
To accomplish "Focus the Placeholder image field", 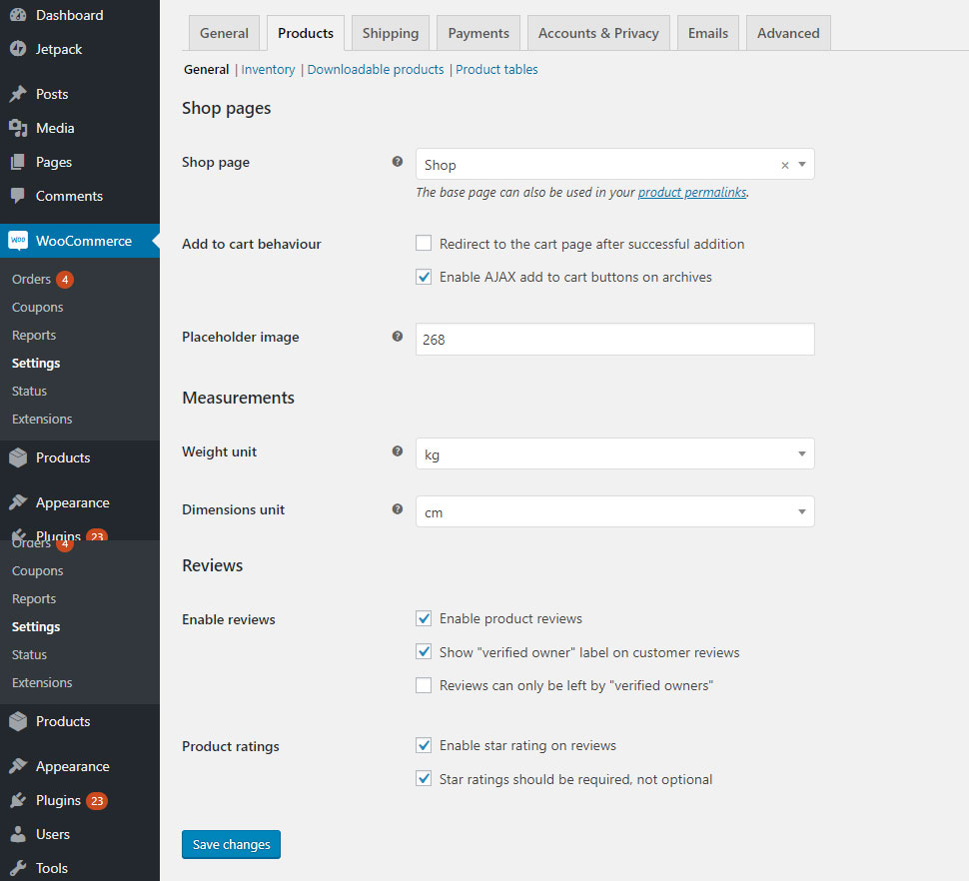I will [615, 340].
